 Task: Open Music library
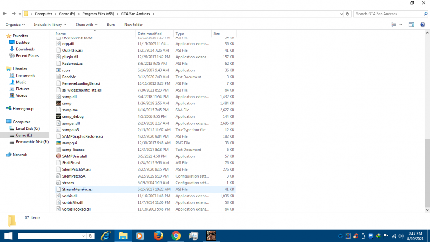click(21, 82)
